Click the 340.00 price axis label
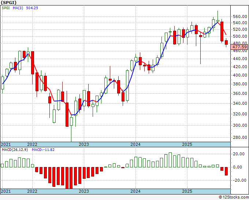The height and width of the screenshot is (200, 249). [240, 103]
